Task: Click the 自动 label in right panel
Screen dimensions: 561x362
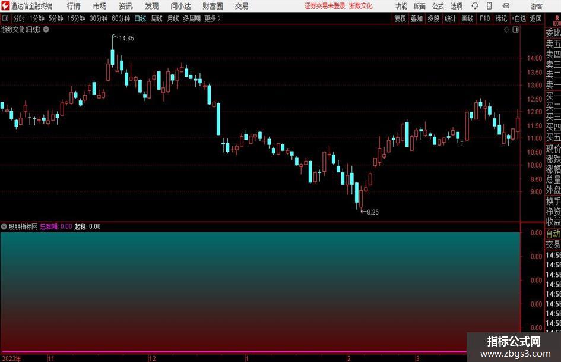Action: [553, 234]
